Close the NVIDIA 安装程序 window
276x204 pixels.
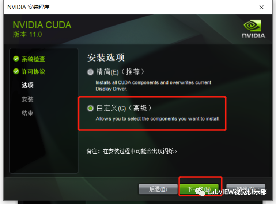pos(261,7)
